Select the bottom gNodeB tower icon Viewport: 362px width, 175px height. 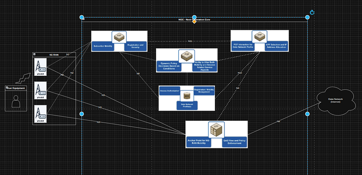tap(40, 114)
